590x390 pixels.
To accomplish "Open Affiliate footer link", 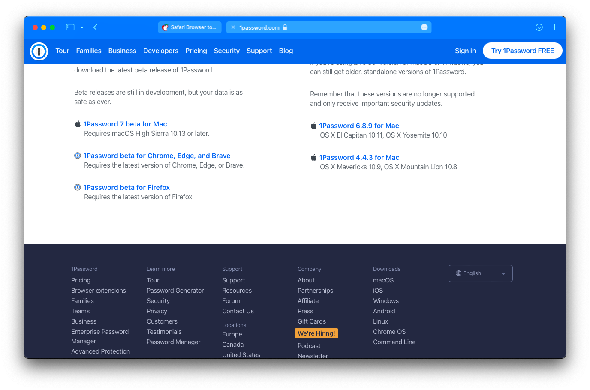I will pyautogui.click(x=308, y=301).
